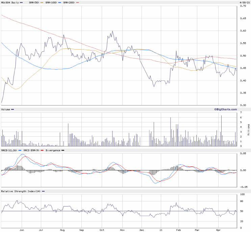Click the Volume panel header
This screenshot has width=251, height=232.
coord(6,109)
